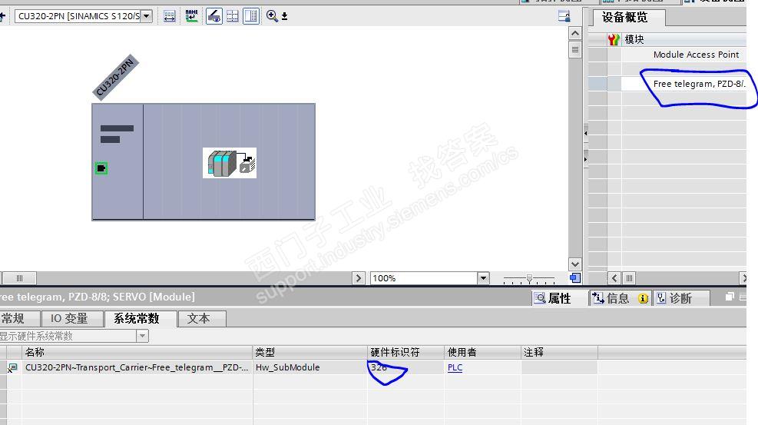Toggle the split editor layout icon

click(x=251, y=16)
